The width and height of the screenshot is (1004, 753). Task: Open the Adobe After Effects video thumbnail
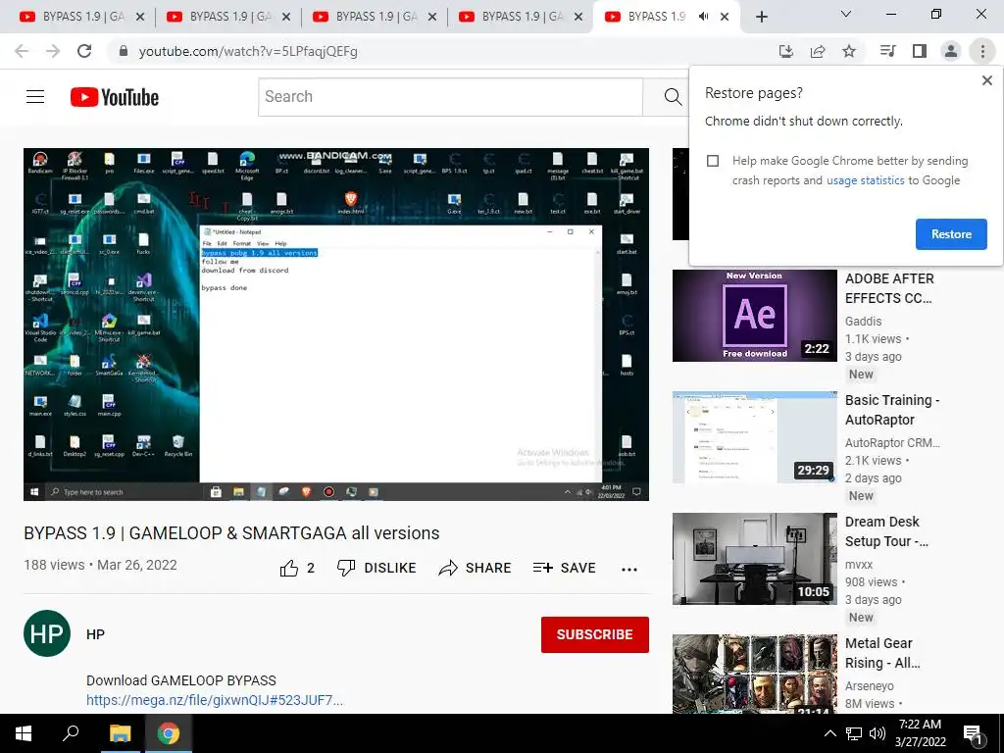[x=754, y=315]
